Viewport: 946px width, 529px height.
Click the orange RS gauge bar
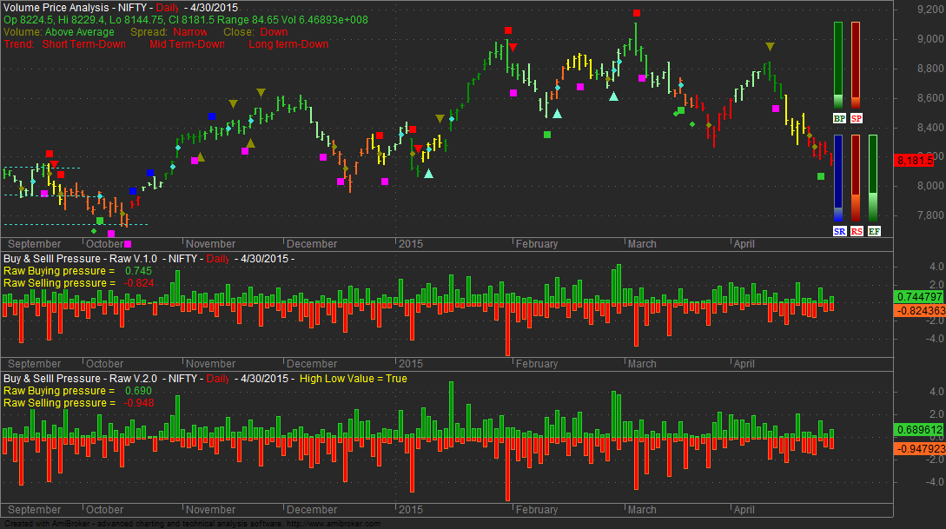pyautogui.click(x=856, y=179)
